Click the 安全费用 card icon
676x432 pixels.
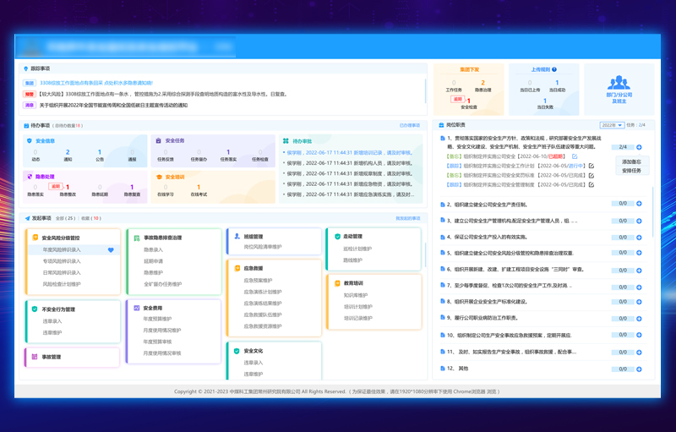137,309
